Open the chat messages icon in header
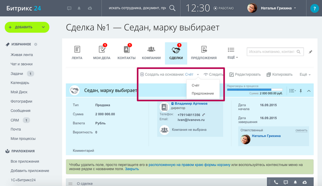The width and height of the screenshot is (322, 186). coord(69,8)
